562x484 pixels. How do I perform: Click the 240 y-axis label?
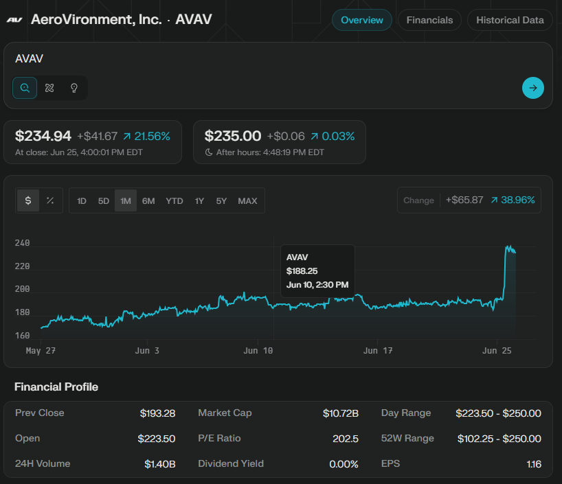coord(22,243)
